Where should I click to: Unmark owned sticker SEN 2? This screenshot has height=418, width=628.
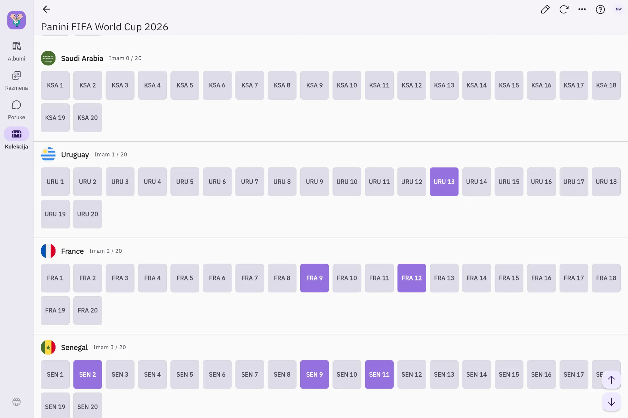coord(87,375)
